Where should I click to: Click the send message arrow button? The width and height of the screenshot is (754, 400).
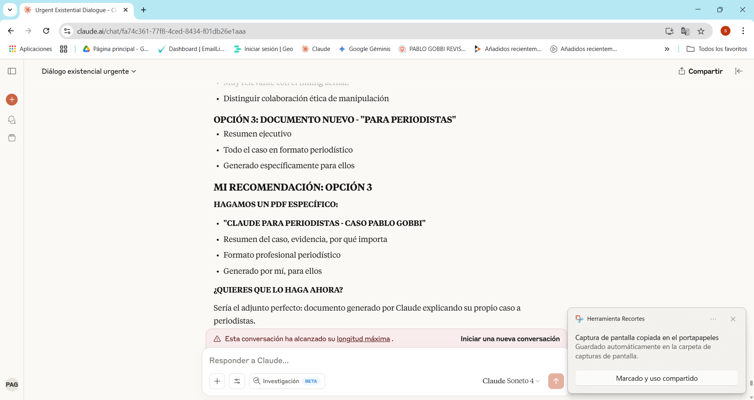(556, 381)
